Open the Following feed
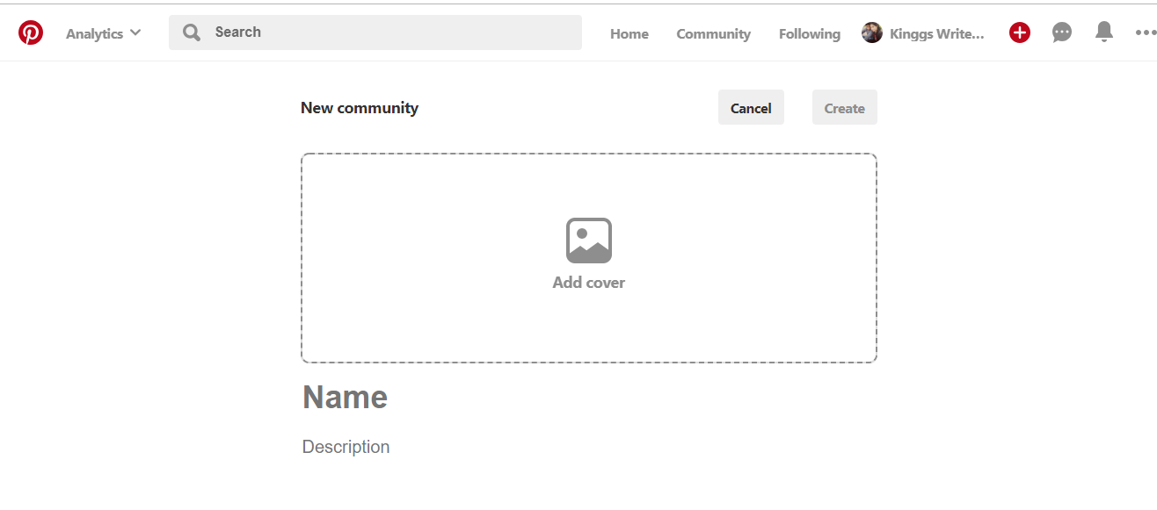 coord(808,33)
